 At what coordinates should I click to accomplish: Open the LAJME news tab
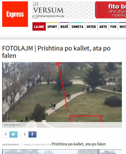coord(39,27)
